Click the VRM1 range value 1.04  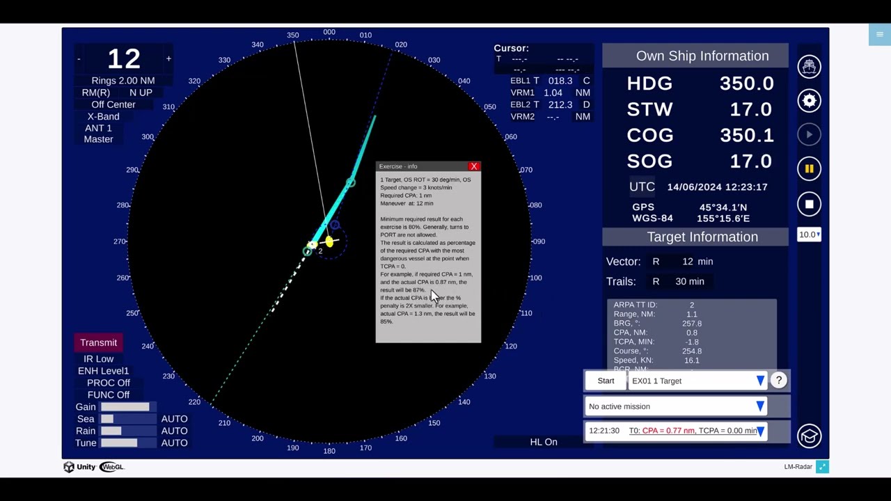point(553,93)
